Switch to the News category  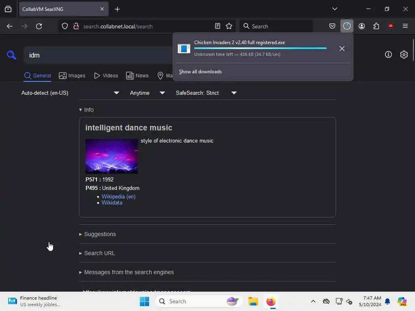pyautogui.click(x=137, y=76)
